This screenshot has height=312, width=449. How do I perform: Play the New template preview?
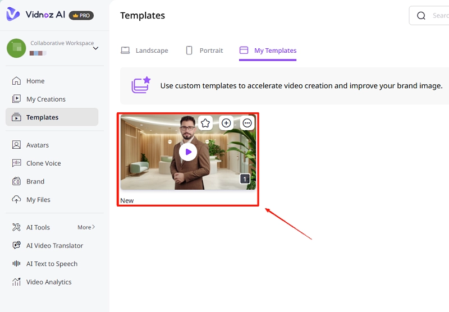point(188,152)
